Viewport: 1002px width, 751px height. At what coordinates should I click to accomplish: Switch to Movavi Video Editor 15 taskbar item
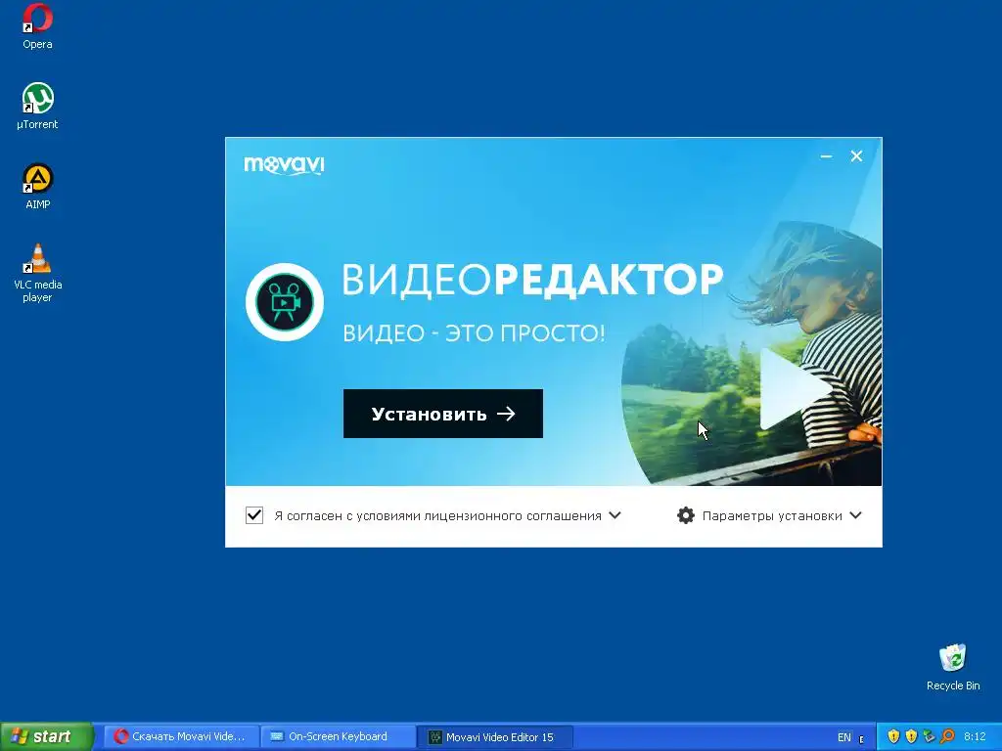(x=495, y=736)
